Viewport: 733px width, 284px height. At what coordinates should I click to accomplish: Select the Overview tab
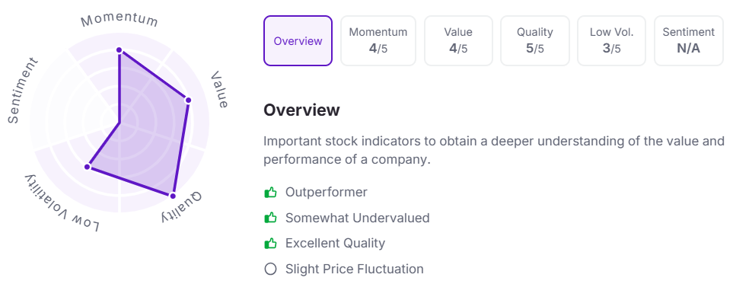(x=298, y=40)
